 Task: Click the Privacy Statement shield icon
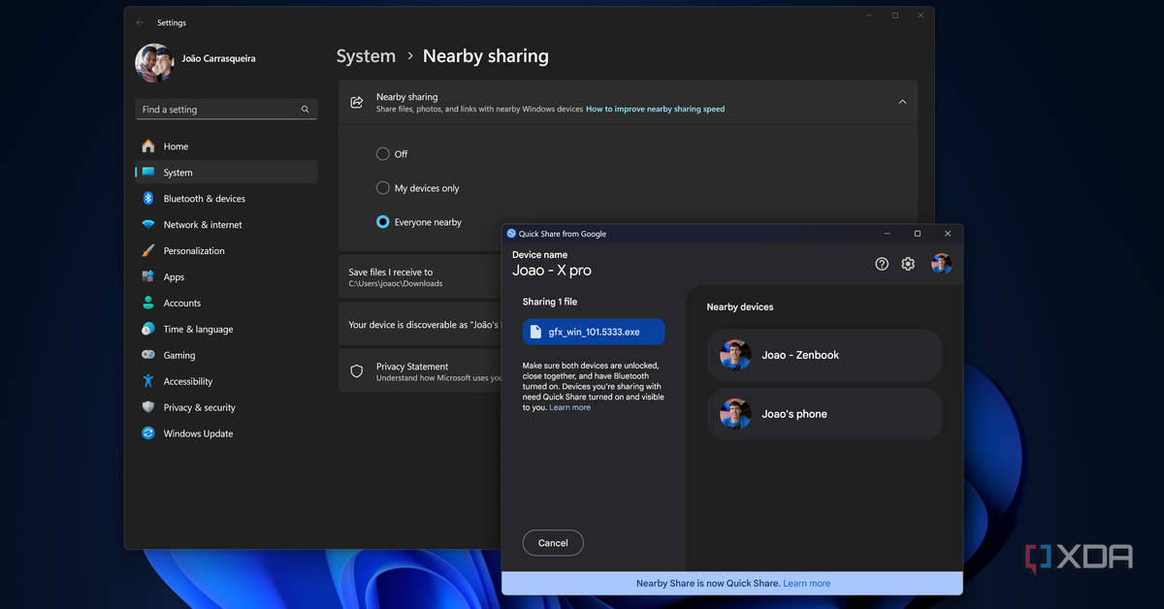[x=357, y=371]
